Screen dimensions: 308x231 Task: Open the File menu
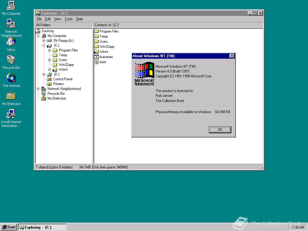pos(39,19)
